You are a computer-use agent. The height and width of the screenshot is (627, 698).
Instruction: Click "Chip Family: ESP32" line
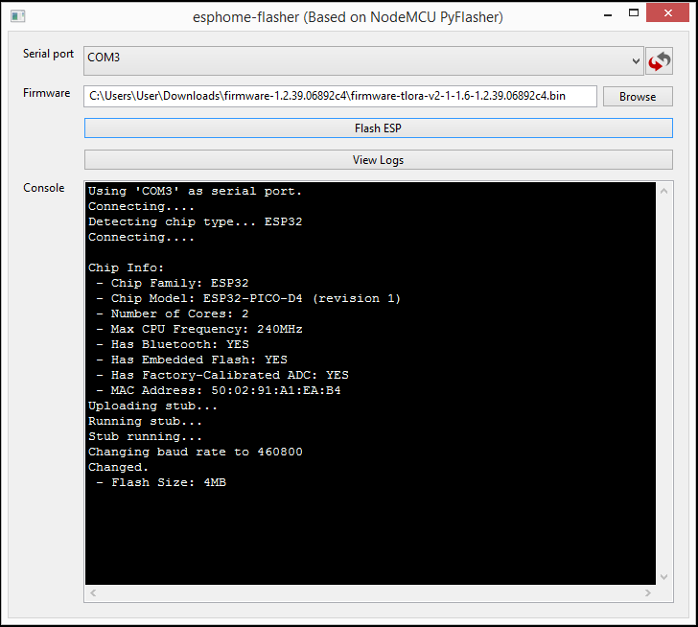pos(173,283)
